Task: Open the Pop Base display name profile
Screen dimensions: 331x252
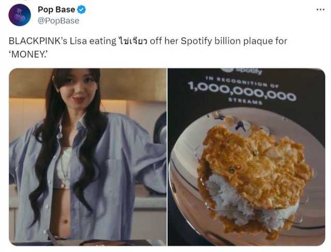Action: tap(56, 9)
